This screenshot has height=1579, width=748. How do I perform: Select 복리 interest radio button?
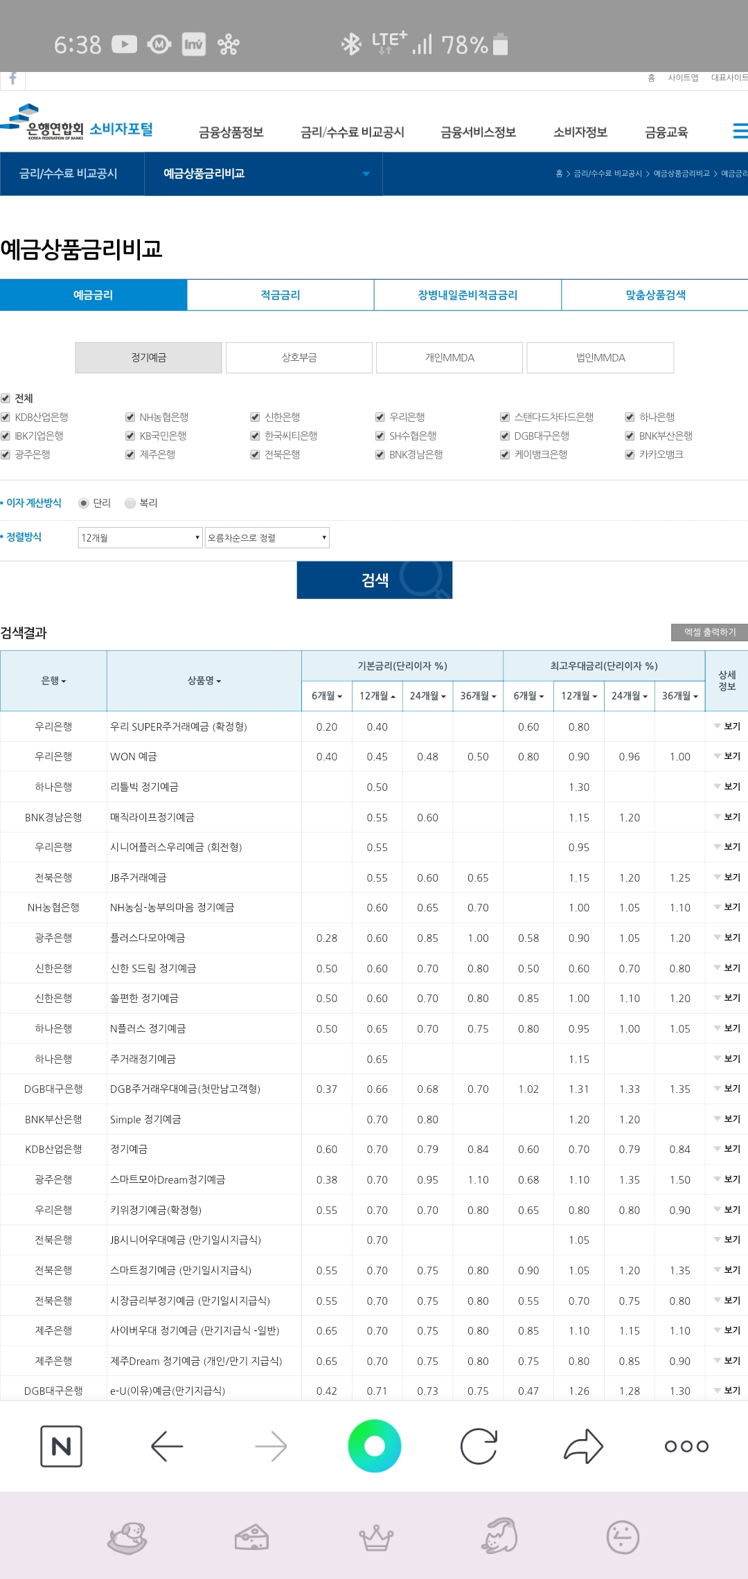130,503
